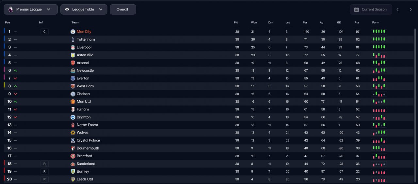Go to previous season with left arrow
Viewport: 418px width, 184px height.
coord(397,9)
